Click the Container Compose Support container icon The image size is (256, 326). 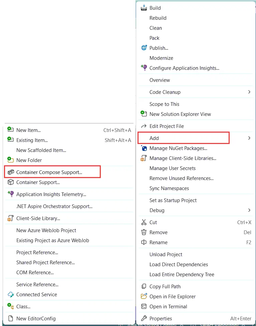10,171
